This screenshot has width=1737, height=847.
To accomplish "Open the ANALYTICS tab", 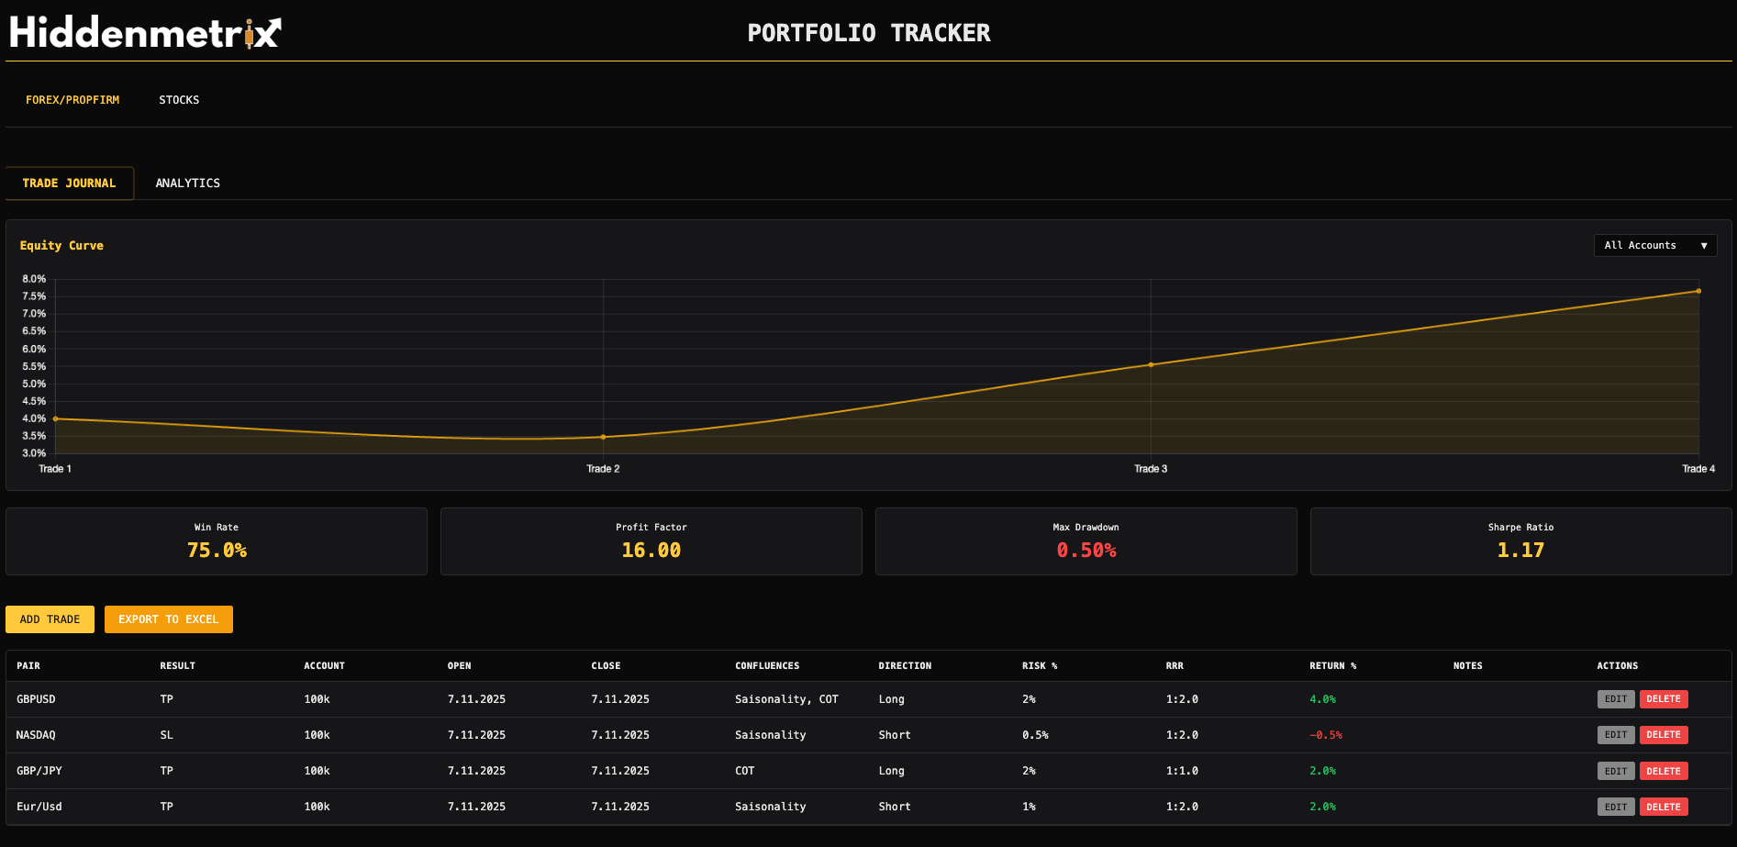I will click(187, 183).
